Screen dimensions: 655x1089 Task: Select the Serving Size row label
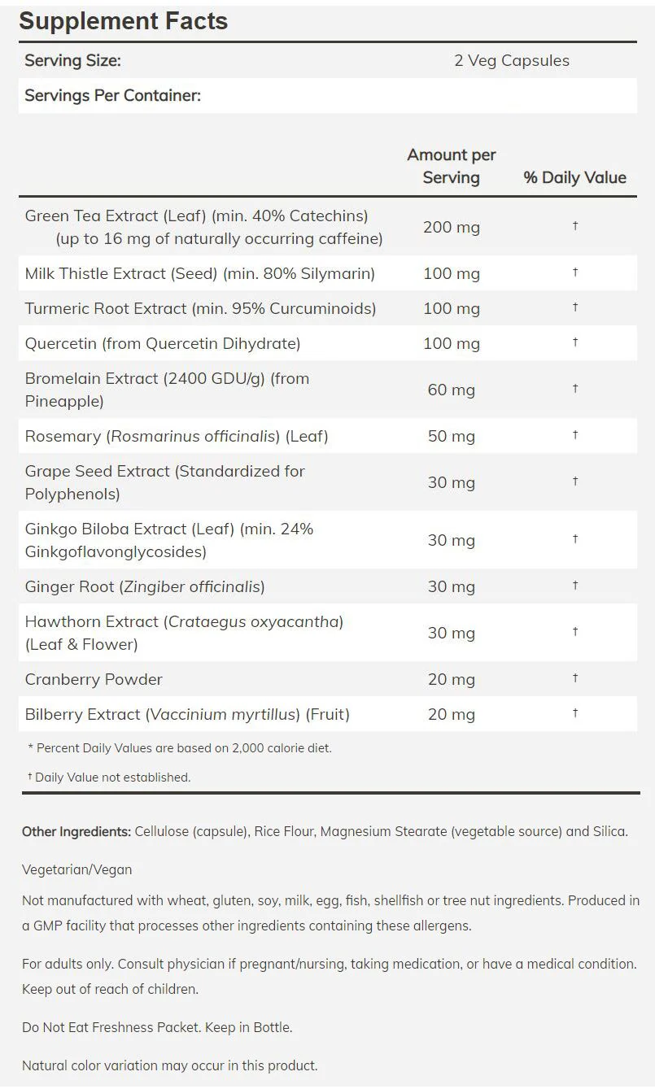pyautogui.click(x=72, y=60)
